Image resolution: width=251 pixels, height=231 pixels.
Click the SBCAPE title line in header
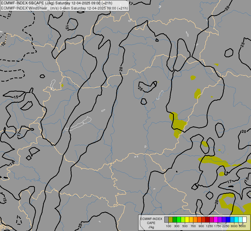tap(56, 3)
